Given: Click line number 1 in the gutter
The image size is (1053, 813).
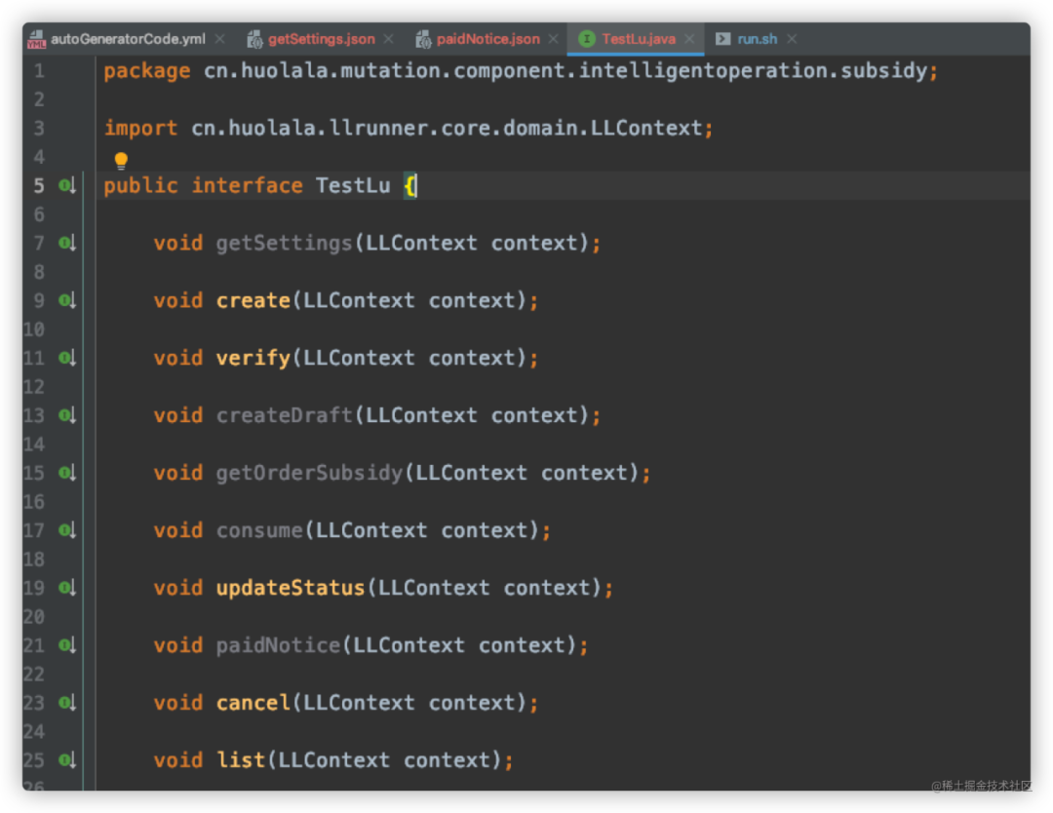Looking at the screenshot, I should click(39, 71).
